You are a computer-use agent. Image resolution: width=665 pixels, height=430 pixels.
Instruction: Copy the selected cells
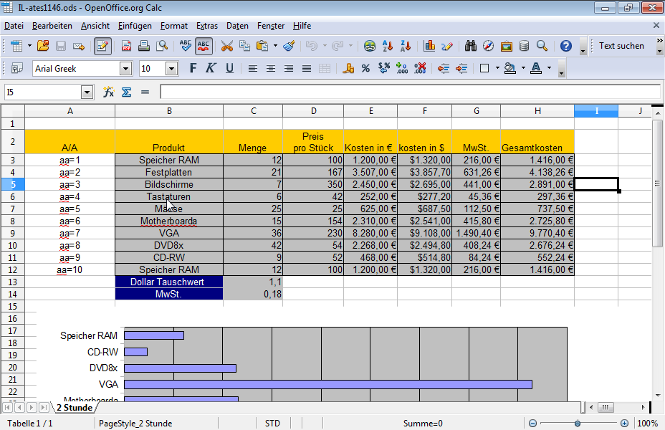click(x=244, y=46)
